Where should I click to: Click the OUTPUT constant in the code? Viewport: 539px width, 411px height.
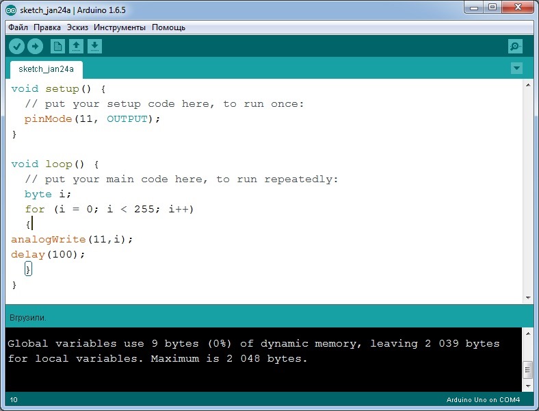[x=127, y=119]
